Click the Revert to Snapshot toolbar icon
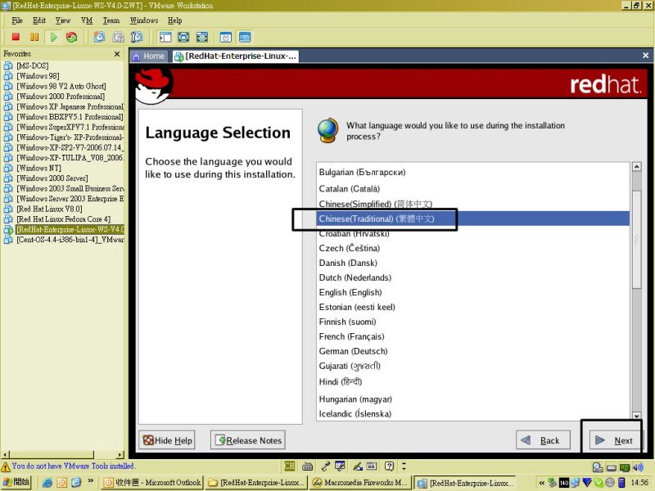The width and height of the screenshot is (655, 491). click(x=118, y=37)
